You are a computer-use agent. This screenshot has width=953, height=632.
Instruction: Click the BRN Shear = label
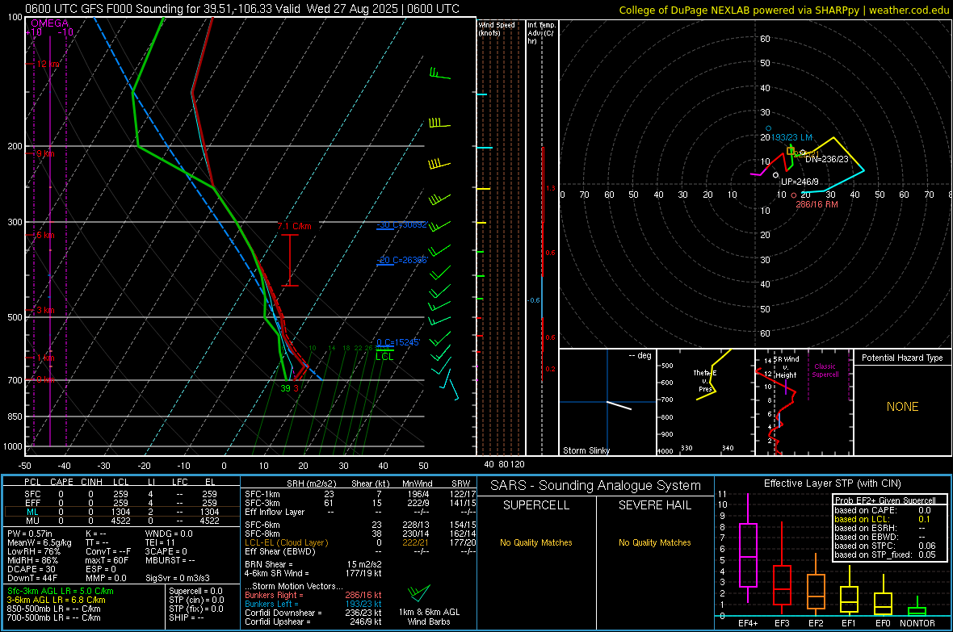[269, 564]
